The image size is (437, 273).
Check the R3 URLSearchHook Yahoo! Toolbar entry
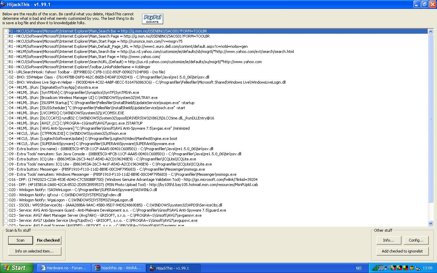tap(6, 72)
